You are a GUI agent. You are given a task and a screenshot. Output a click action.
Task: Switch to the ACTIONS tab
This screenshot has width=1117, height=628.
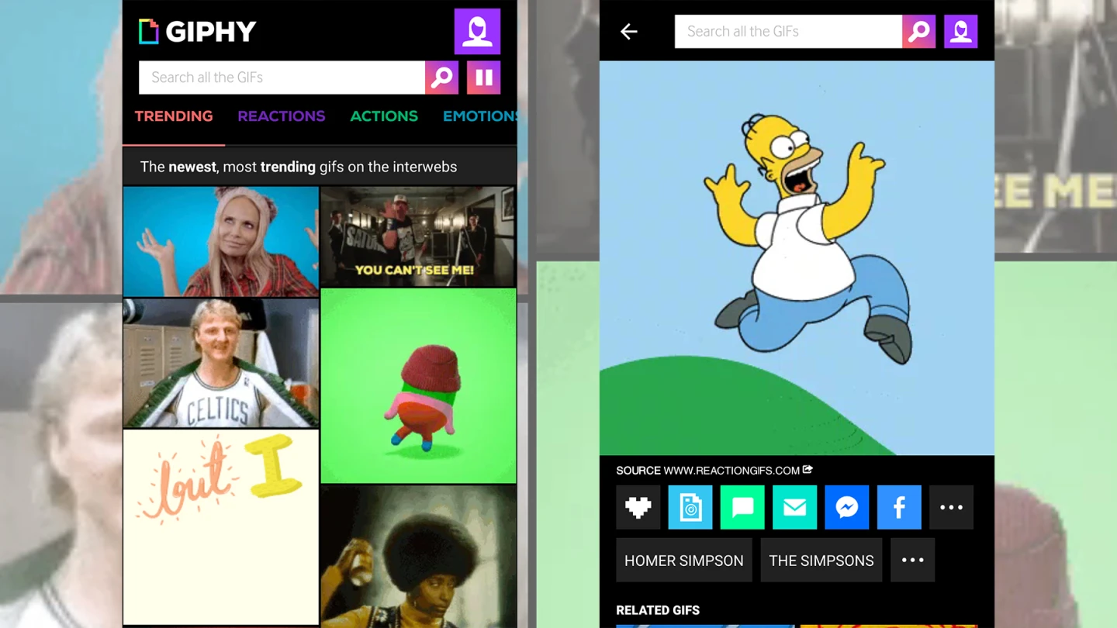pyautogui.click(x=384, y=116)
